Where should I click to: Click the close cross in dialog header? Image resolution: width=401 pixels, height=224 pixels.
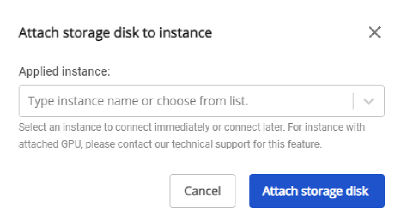(x=374, y=32)
